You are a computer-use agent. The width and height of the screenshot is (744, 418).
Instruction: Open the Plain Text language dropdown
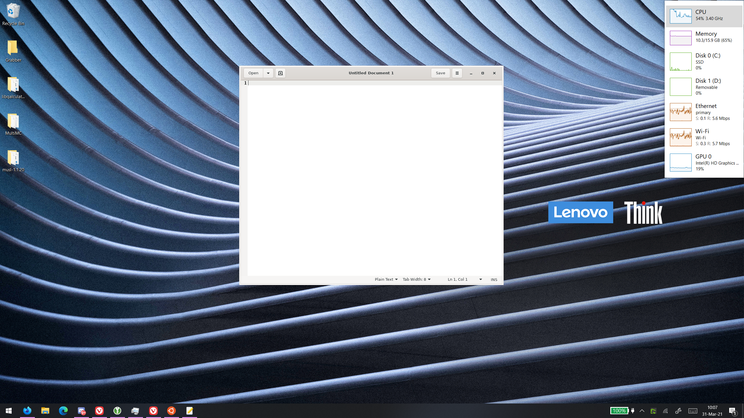click(x=386, y=279)
